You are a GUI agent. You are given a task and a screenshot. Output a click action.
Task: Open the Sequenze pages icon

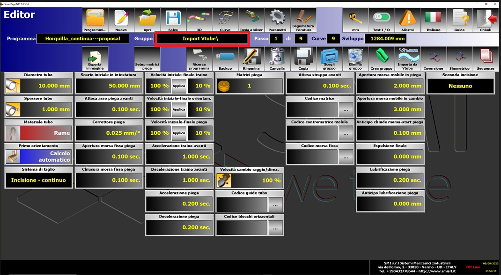pos(486,59)
